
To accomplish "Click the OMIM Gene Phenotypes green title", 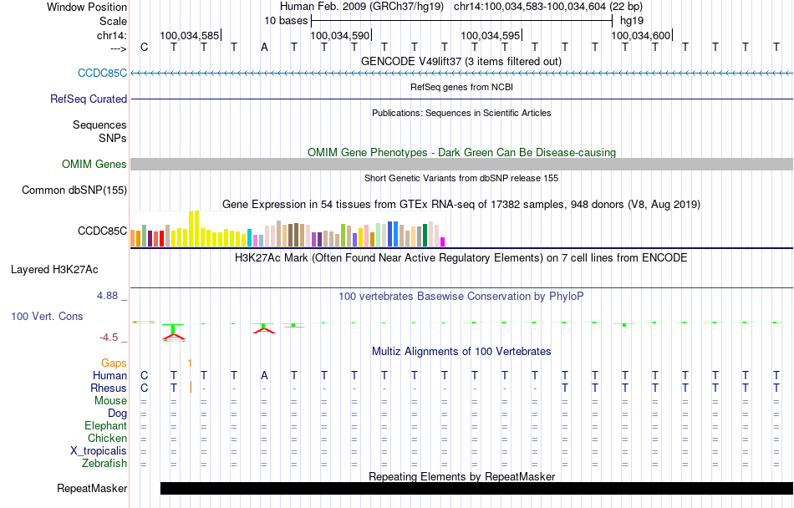I will click(x=462, y=152).
